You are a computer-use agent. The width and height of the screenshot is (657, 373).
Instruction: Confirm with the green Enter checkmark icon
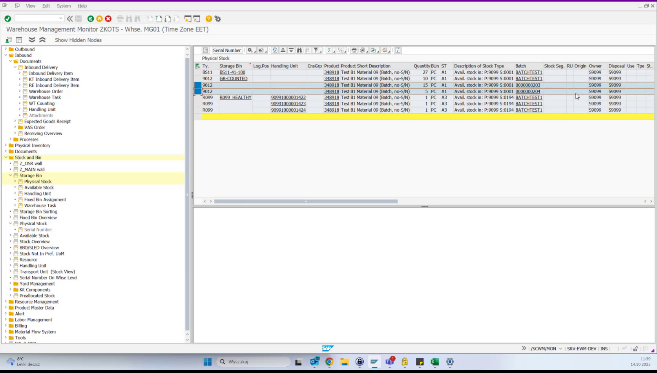(x=7, y=18)
